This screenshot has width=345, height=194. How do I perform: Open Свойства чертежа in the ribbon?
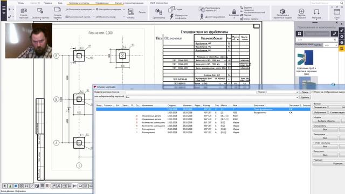40,13
